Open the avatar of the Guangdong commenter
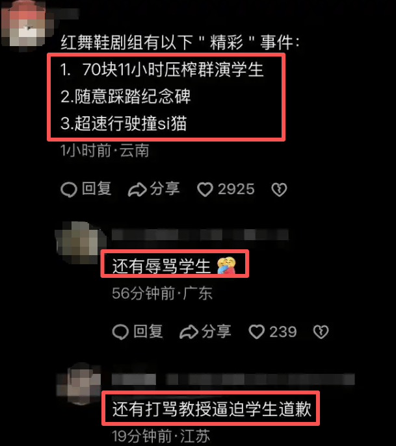 tap(81, 242)
